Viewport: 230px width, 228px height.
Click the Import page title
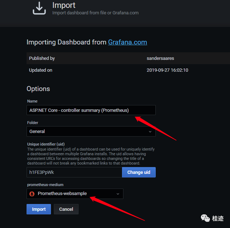64,5
